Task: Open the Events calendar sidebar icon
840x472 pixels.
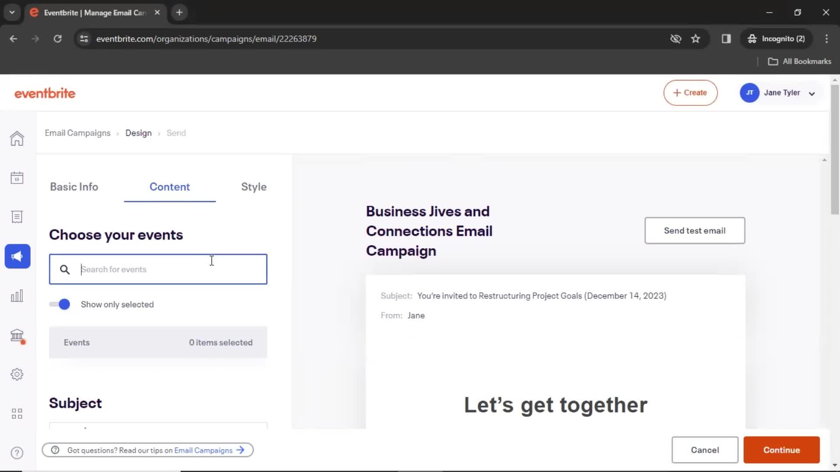Action: 17,178
